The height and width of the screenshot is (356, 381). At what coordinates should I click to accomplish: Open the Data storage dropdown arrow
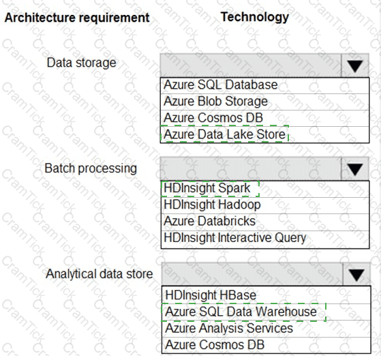coord(355,65)
